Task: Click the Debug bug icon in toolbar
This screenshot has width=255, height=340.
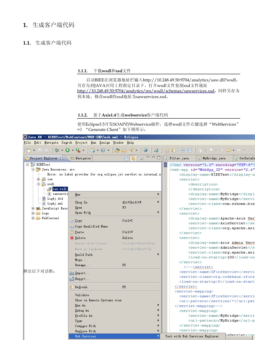Action: [57, 151]
